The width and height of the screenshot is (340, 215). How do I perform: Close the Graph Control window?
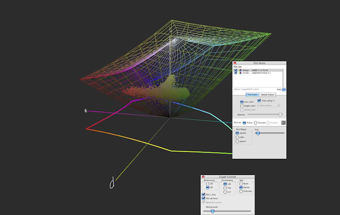pyautogui.click(x=203, y=177)
